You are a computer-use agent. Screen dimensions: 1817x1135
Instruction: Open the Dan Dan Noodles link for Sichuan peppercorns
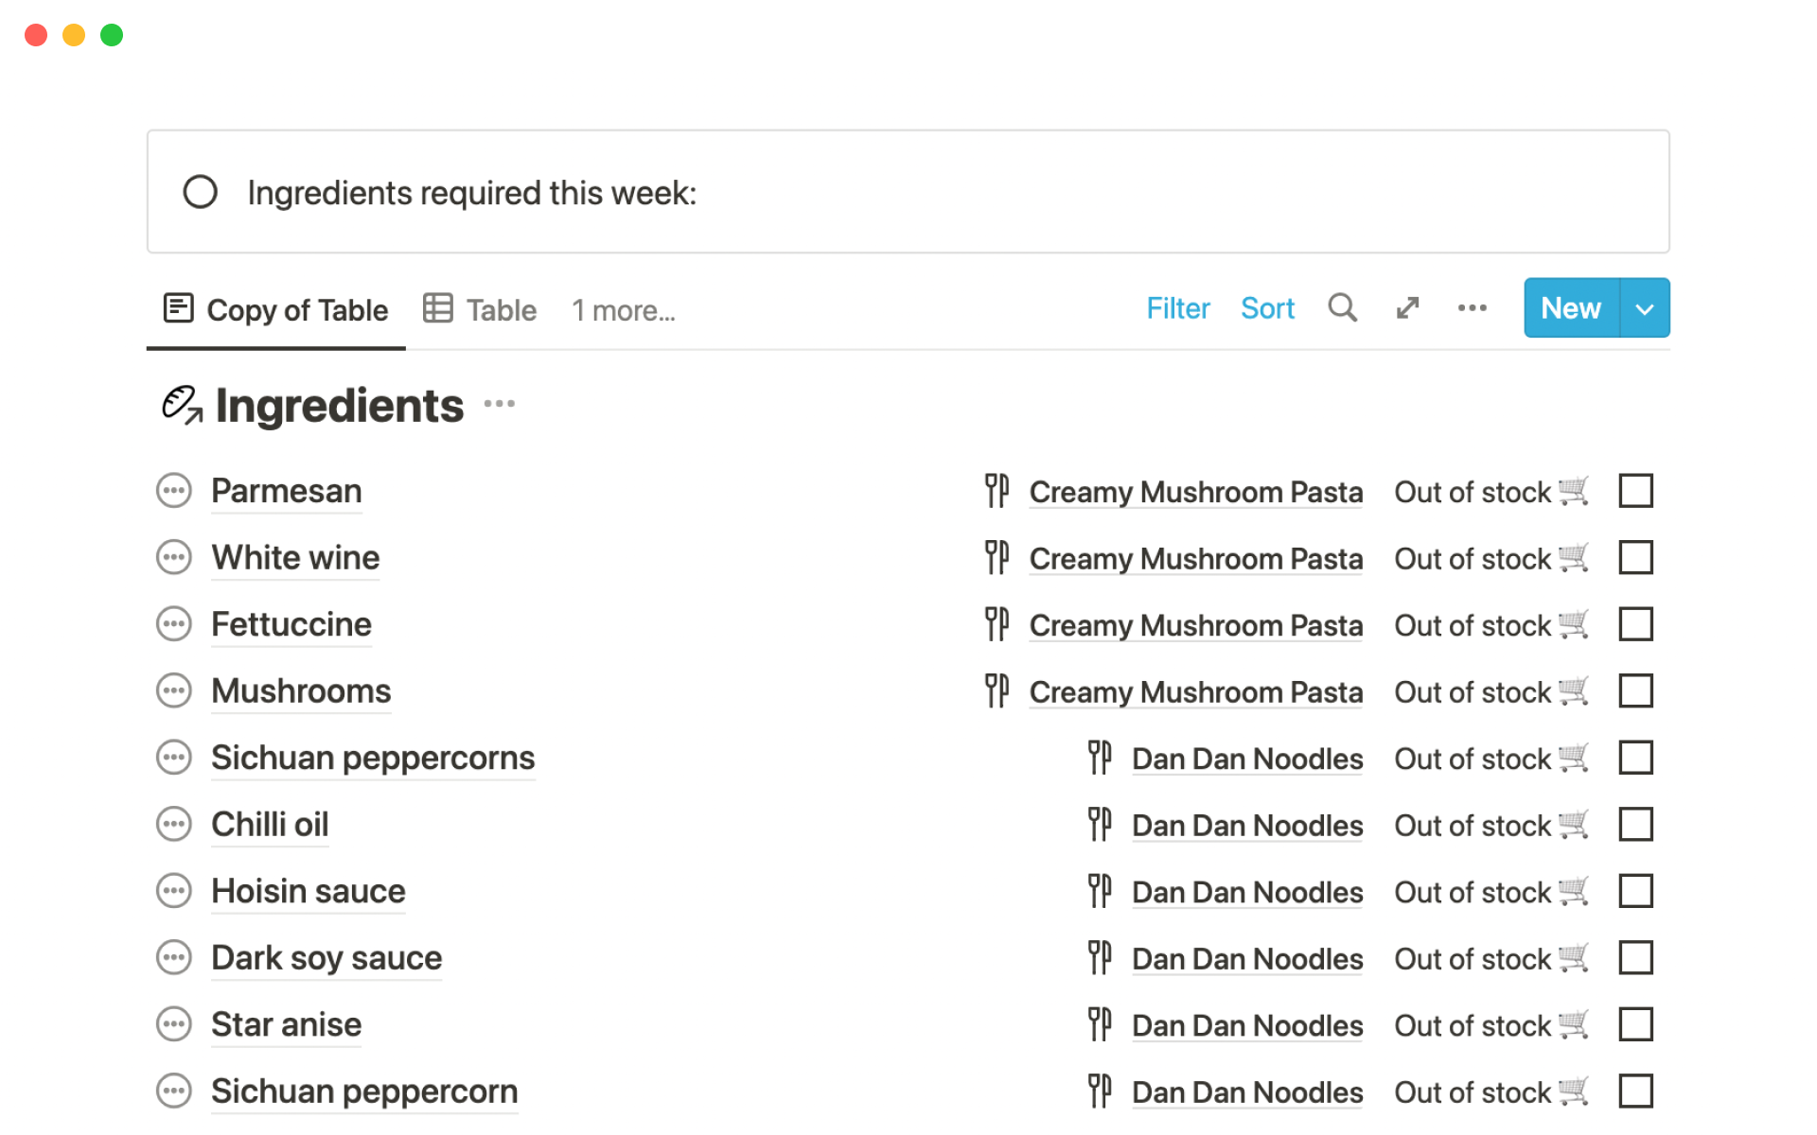pyautogui.click(x=1246, y=759)
